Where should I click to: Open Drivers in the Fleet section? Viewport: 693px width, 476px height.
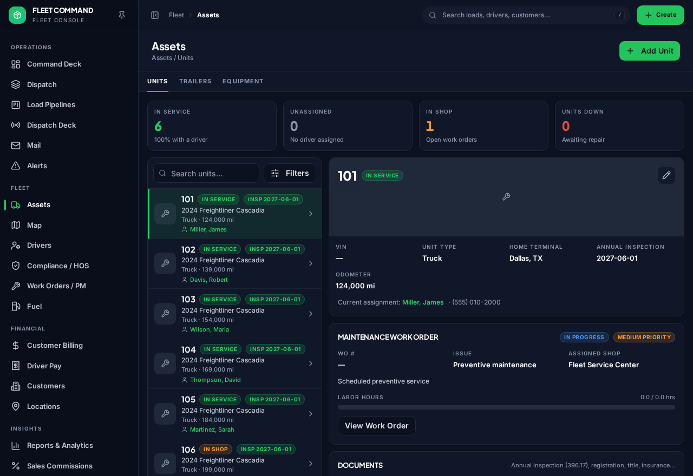point(69,245)
